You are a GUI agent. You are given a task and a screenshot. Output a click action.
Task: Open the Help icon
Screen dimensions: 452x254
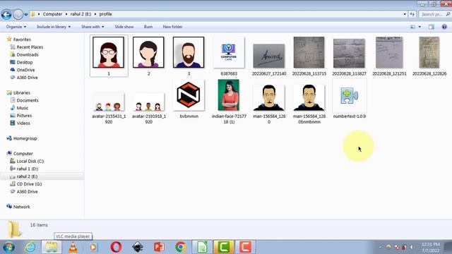click(x=444, y=27)
